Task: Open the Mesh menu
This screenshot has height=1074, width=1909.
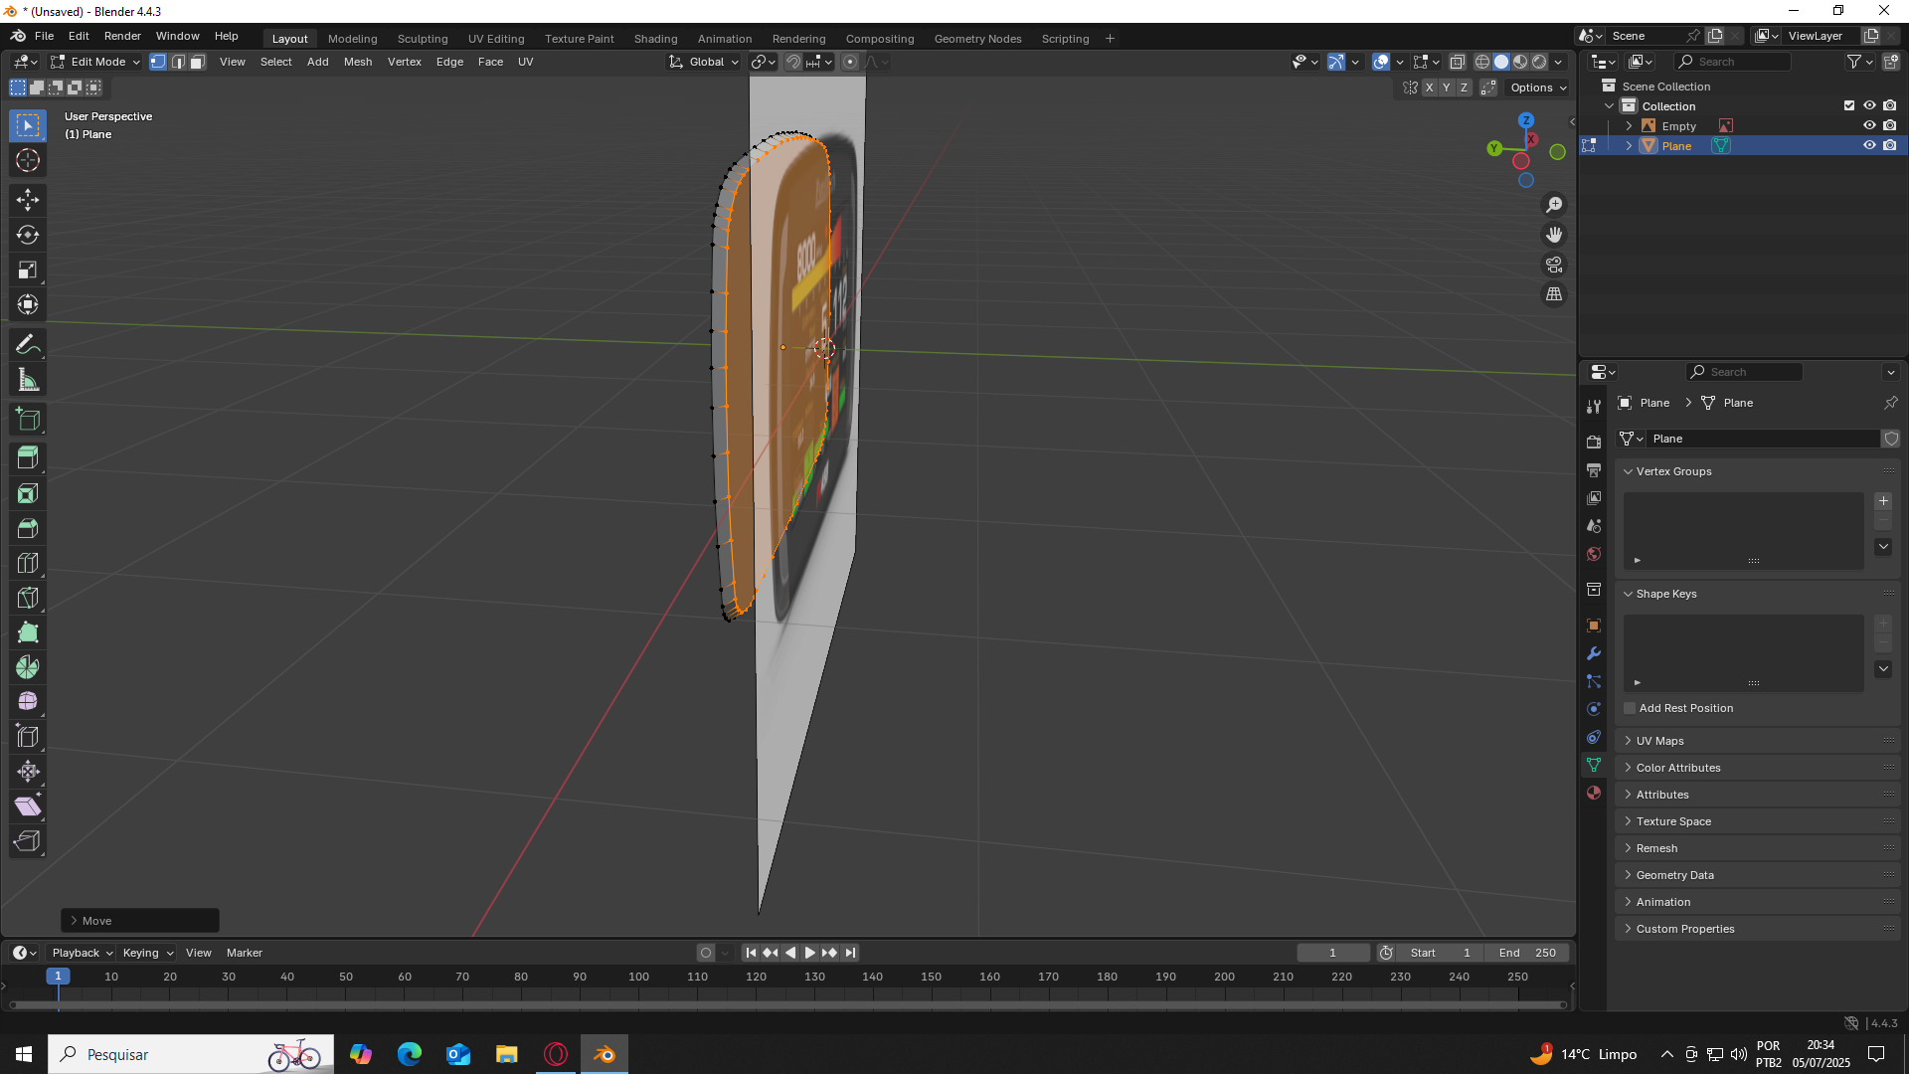Action: [357, 62]
